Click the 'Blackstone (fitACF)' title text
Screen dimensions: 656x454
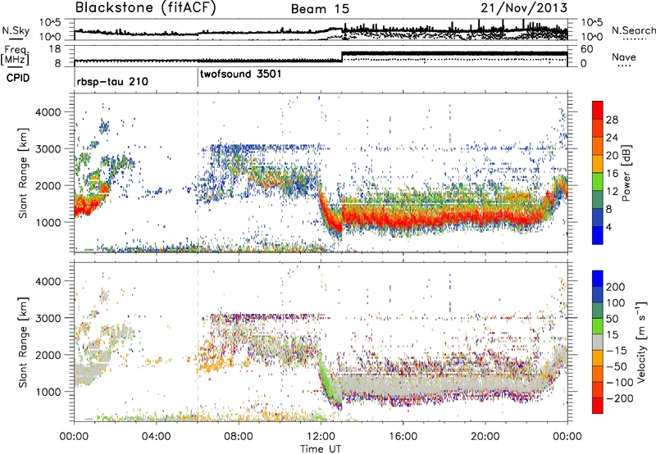click(x=145, y=8)
